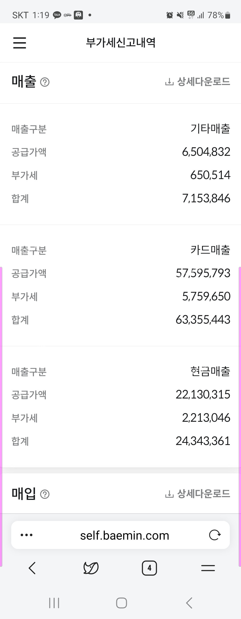Tap the KakaoTalk notification icon in status bar

click(57, 15)
